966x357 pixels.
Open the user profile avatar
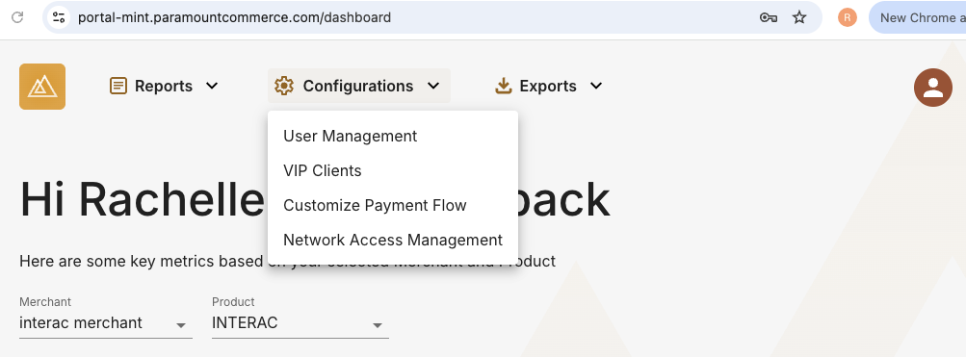tap(932, 88)
